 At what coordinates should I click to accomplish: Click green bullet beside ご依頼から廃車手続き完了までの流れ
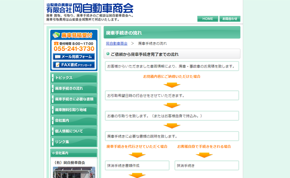[x=108, y=54]
